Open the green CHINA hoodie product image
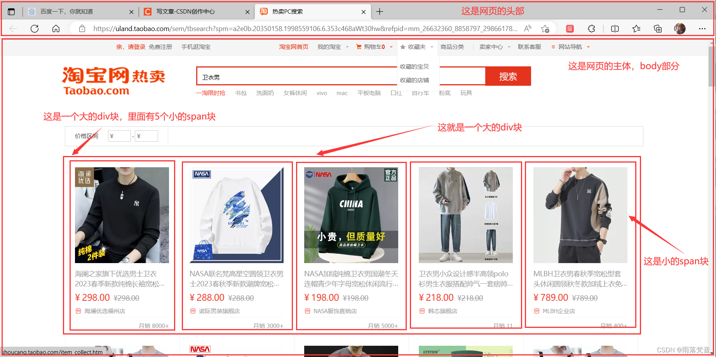Screen dimensions: 716x357 tap(351, 215)
